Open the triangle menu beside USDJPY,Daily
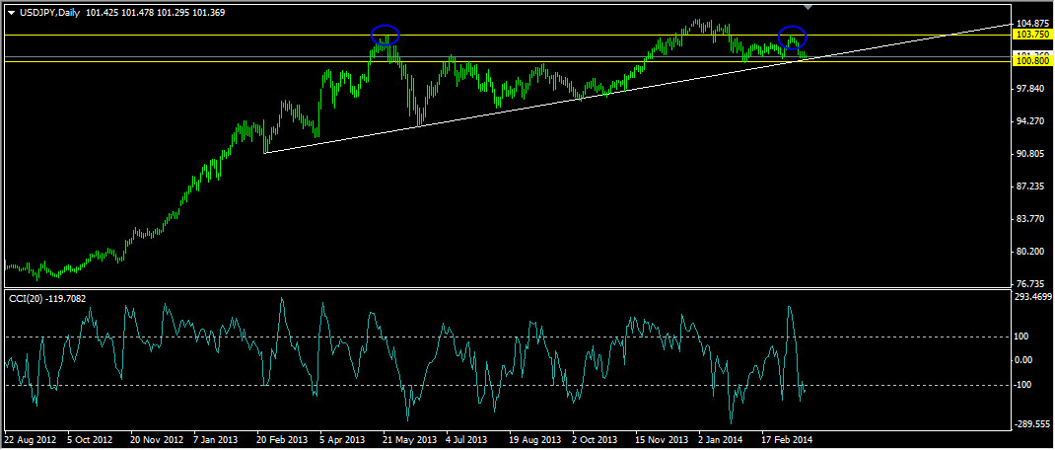 pos(10,12)
